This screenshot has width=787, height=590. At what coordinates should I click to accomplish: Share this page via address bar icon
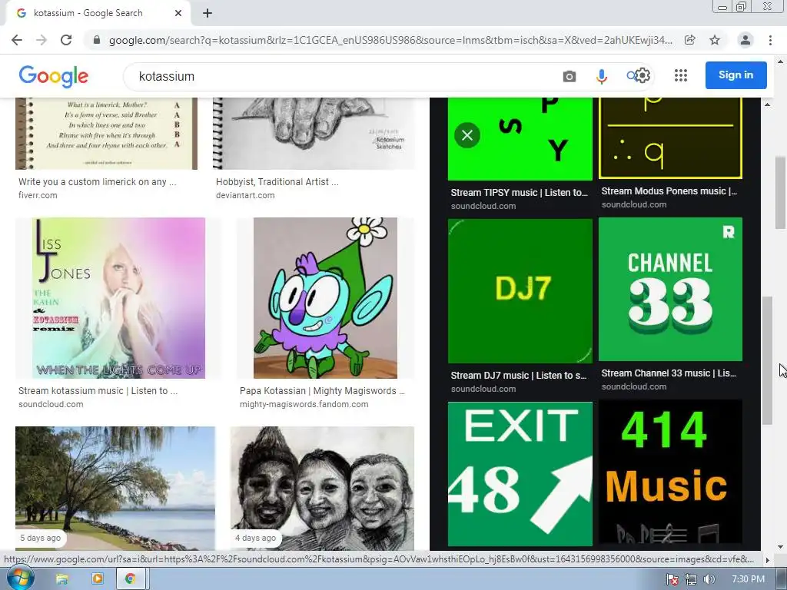tap(689, 40)
